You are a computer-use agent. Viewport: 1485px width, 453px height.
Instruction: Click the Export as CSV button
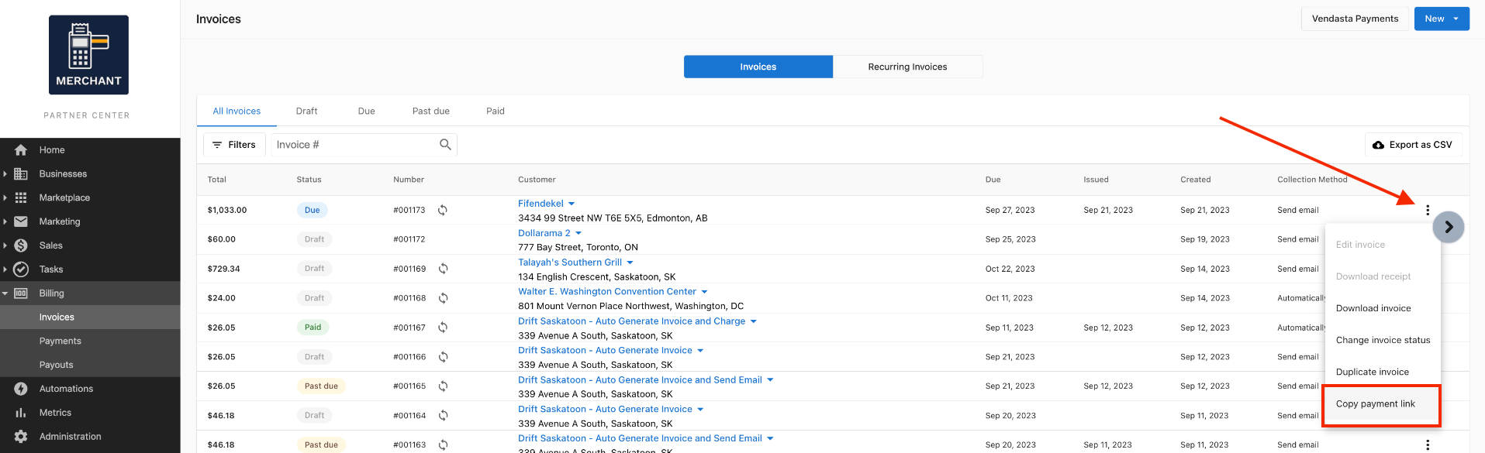pyautogui.click(x=1413, y=145)
